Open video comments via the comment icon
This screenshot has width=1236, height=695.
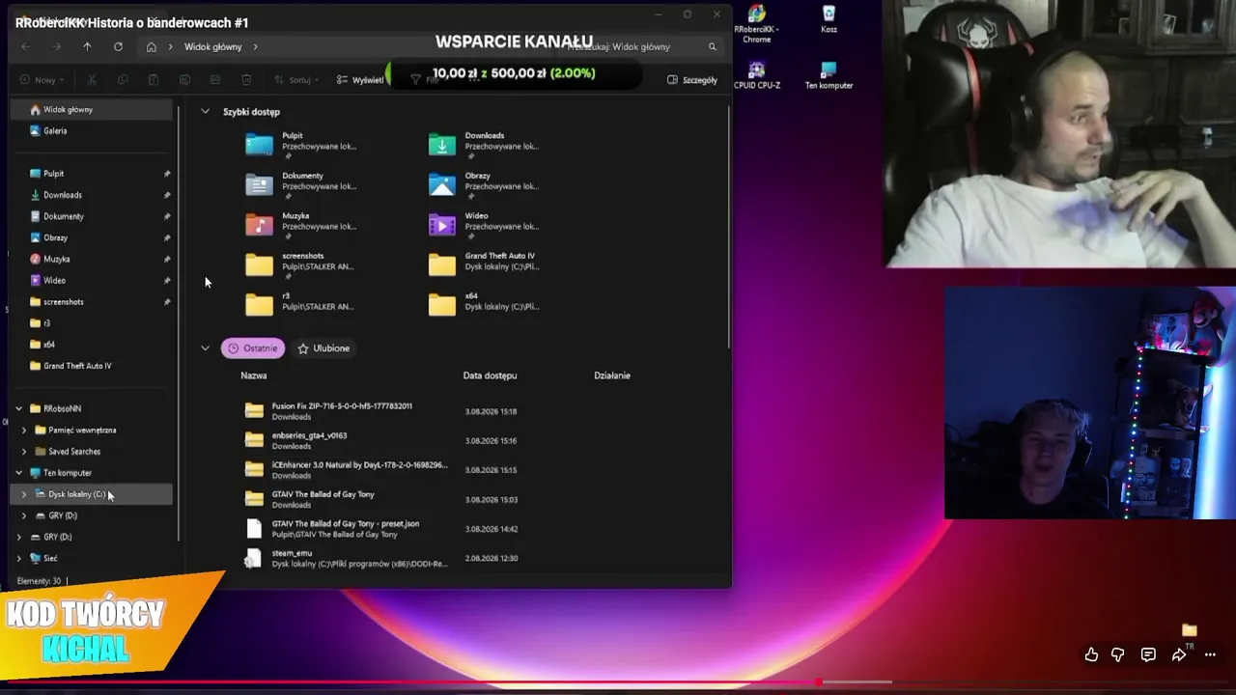1148,654
